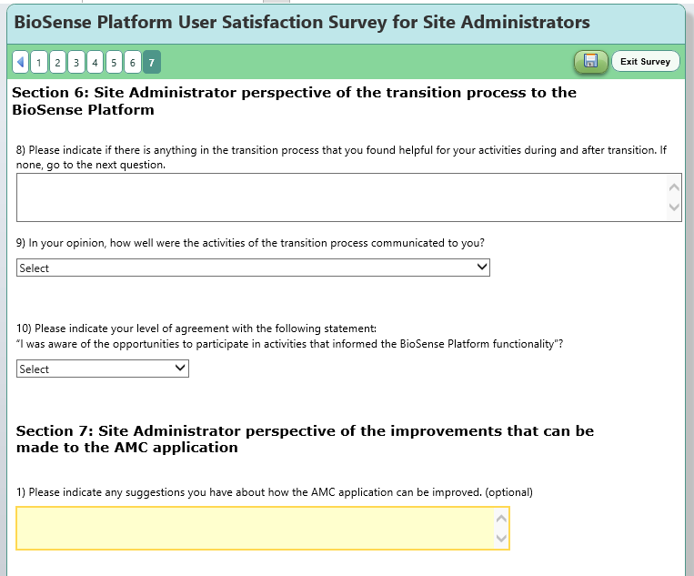Jump to survey page 2
The image size is (694, 576).
[57, 62]
